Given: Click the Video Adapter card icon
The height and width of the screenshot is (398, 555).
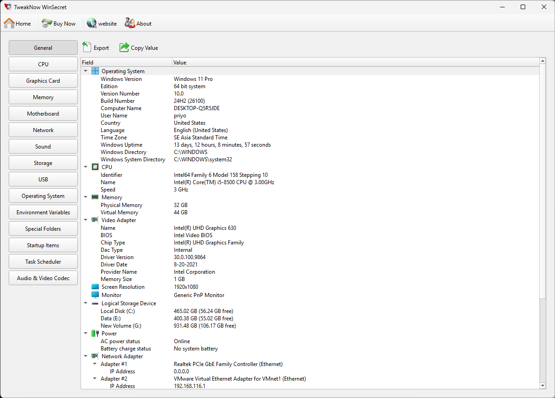Looking at the screenshot, I should pos(95,220).
